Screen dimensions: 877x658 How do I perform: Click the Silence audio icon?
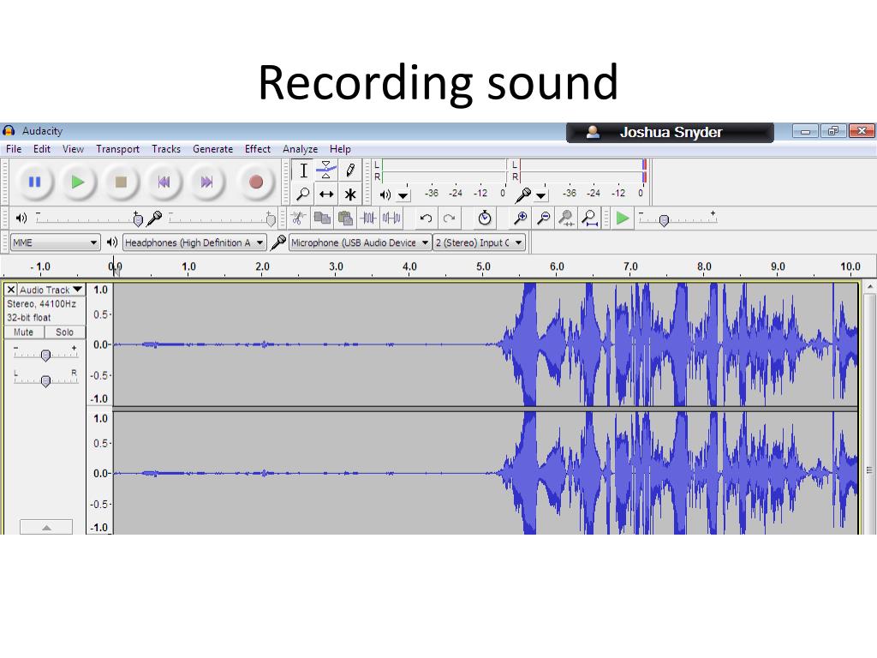[x=391, y=218]
